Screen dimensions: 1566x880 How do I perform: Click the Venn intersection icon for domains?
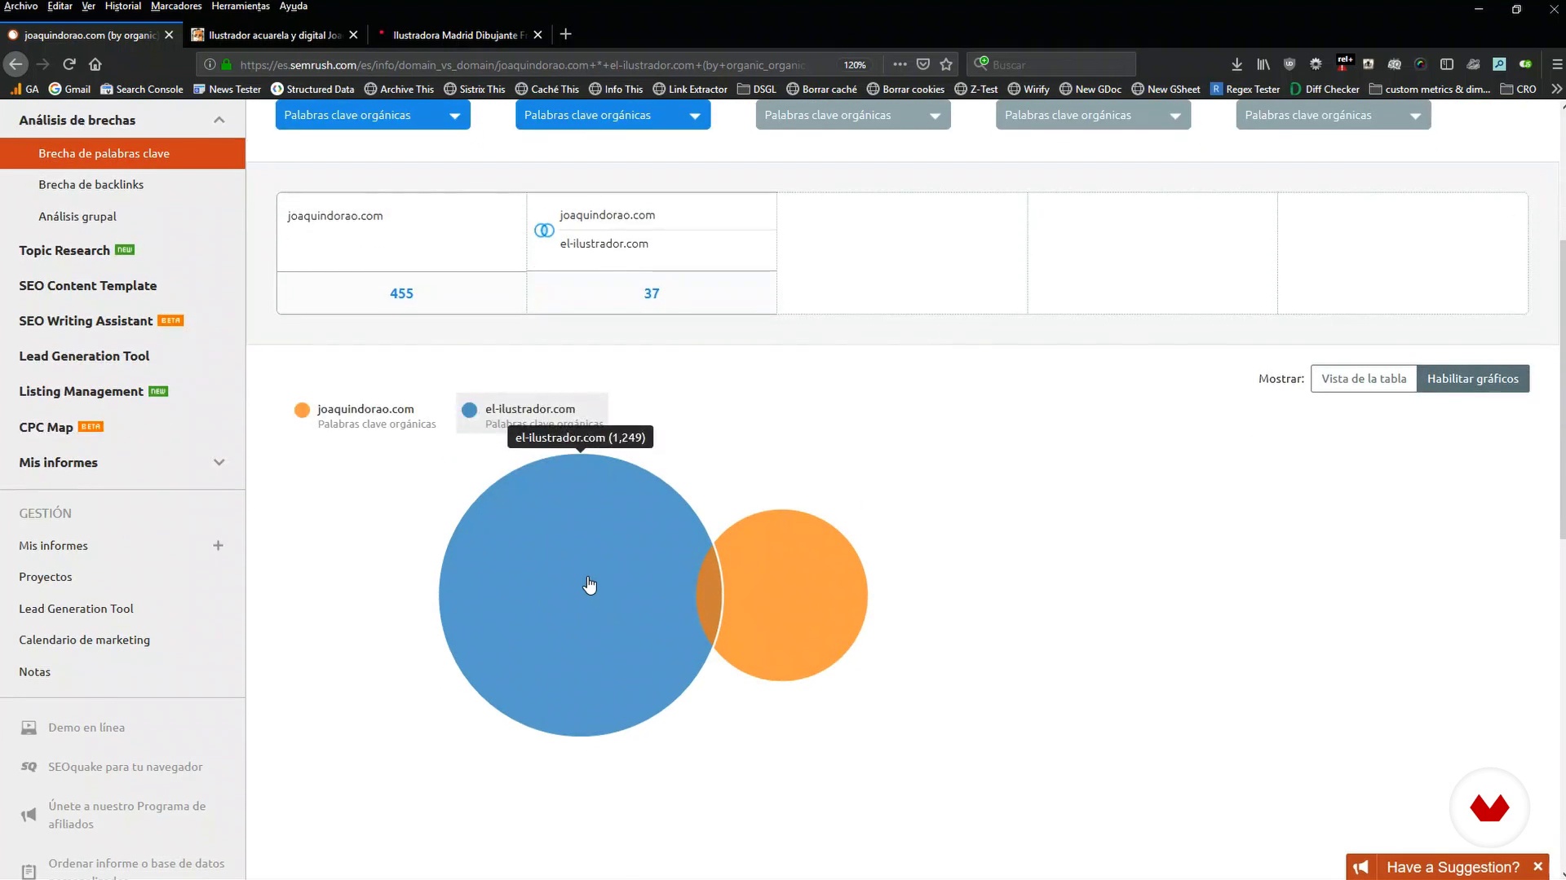pos(544,231)
